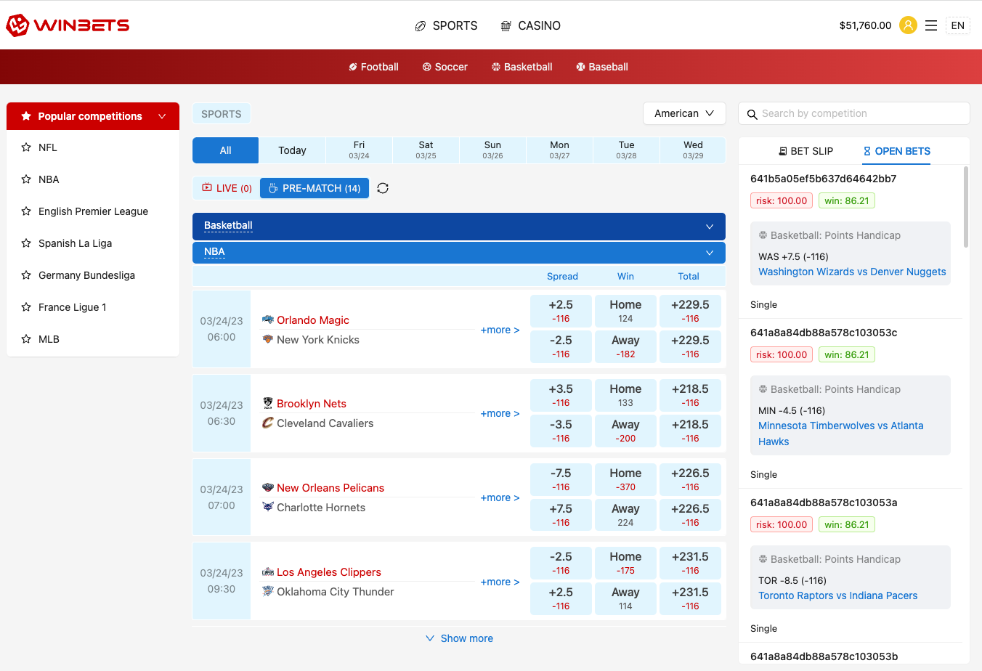Select the Sat 03/25 date tab
The height and width of the screenshot is (671, 982).
coord(426,150)
